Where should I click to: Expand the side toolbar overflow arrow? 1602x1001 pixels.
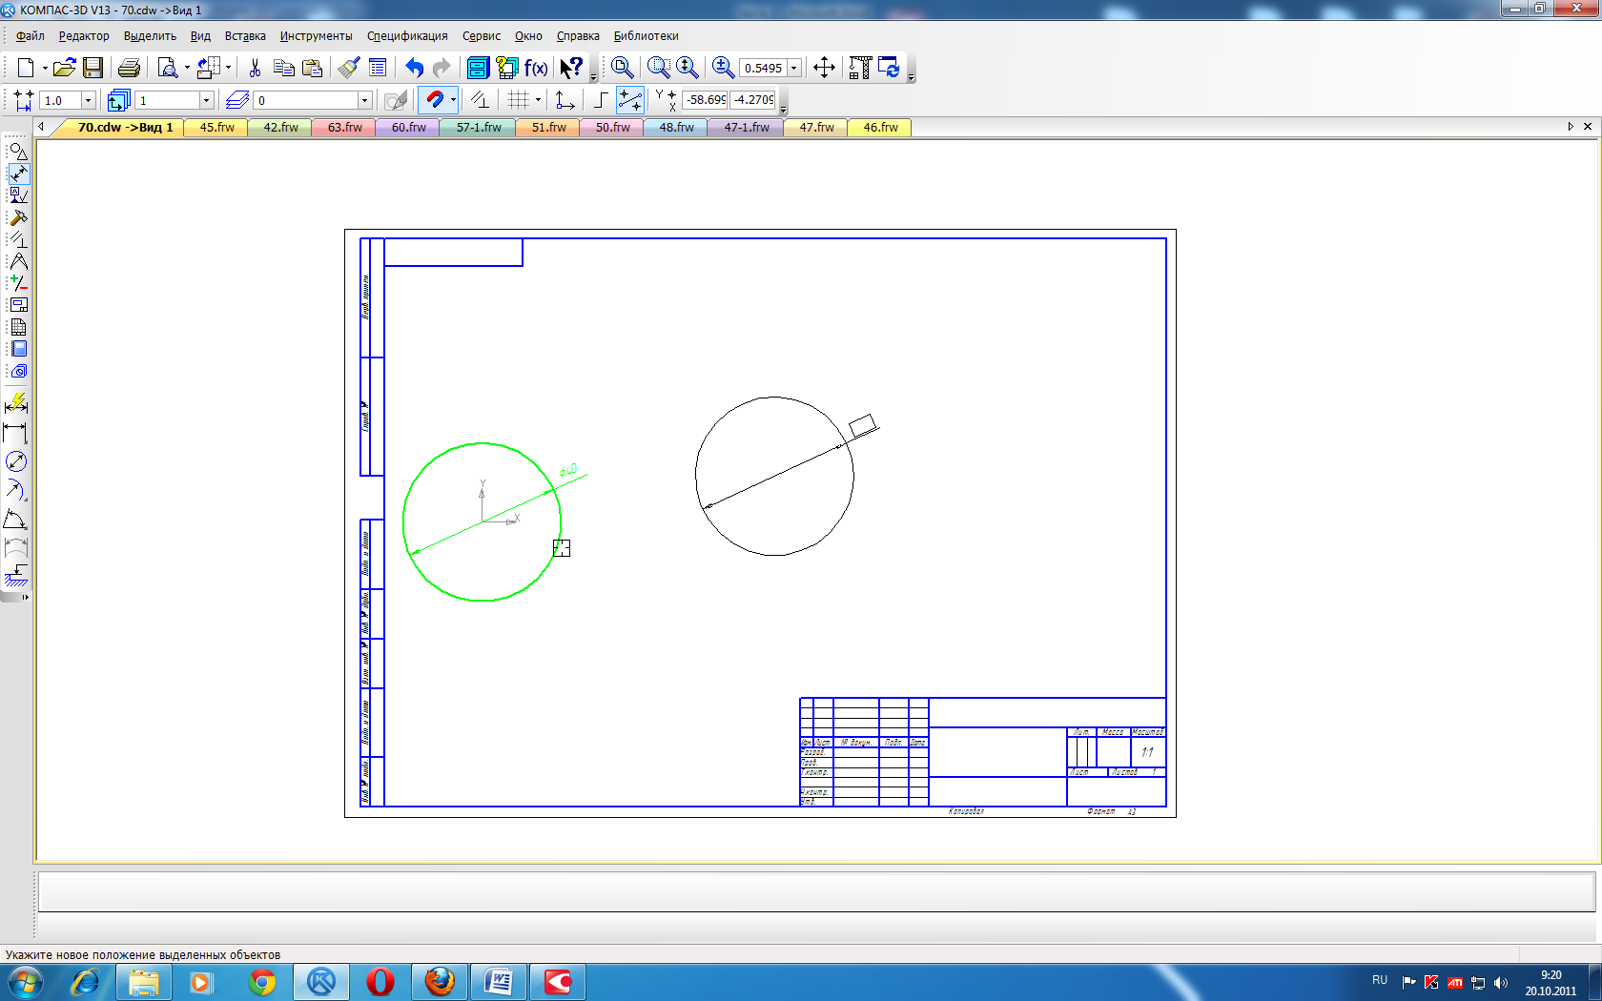click(26, 597)
